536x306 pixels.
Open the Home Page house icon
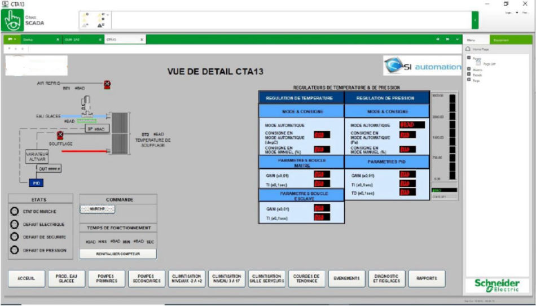point(468,49)
